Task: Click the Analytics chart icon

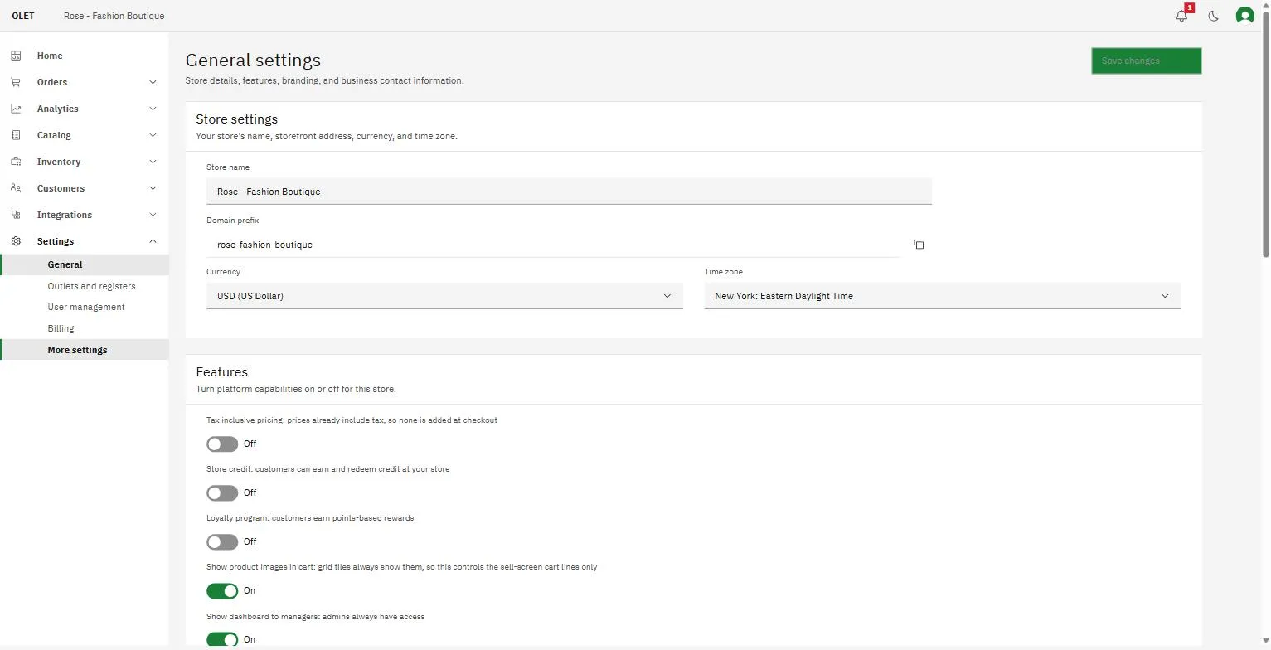Action: tap(16, 109)
